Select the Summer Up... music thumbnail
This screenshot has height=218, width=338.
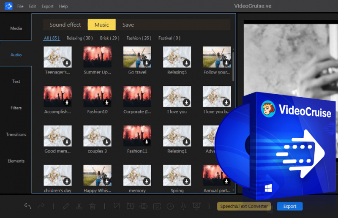(98, 57)
